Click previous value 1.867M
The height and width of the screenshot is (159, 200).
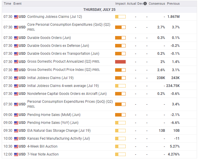pyautogui.click(x=174, y=17)
